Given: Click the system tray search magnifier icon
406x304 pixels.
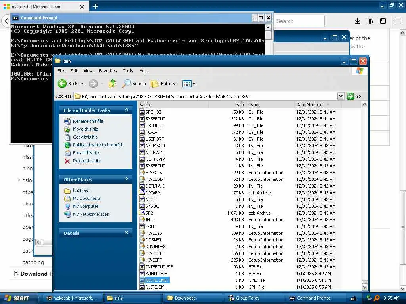Looking at the screenshot, I should (377, 298).
